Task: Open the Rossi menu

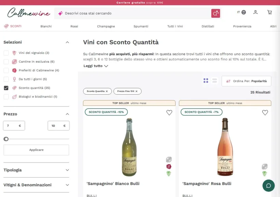Action: tap(74, 26)
